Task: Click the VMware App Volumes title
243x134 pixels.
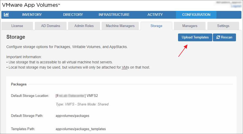Action: [31, 5]
